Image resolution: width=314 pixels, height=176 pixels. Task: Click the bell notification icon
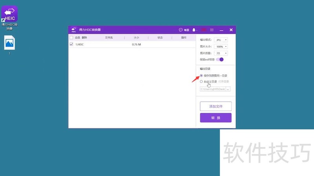click(x=194, y=30)
